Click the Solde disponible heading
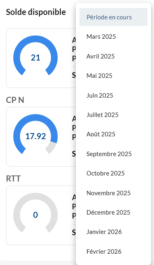Viewport: 154px width, 265px height. (36, 12)
